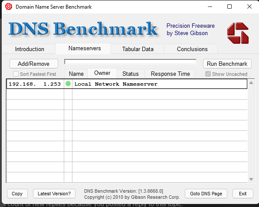Image resolution: width=259 pixels, height=207 pixels.
Task: Click the Precision Freeware by Steve Gibson text
Action: click(x=190, y=29)
